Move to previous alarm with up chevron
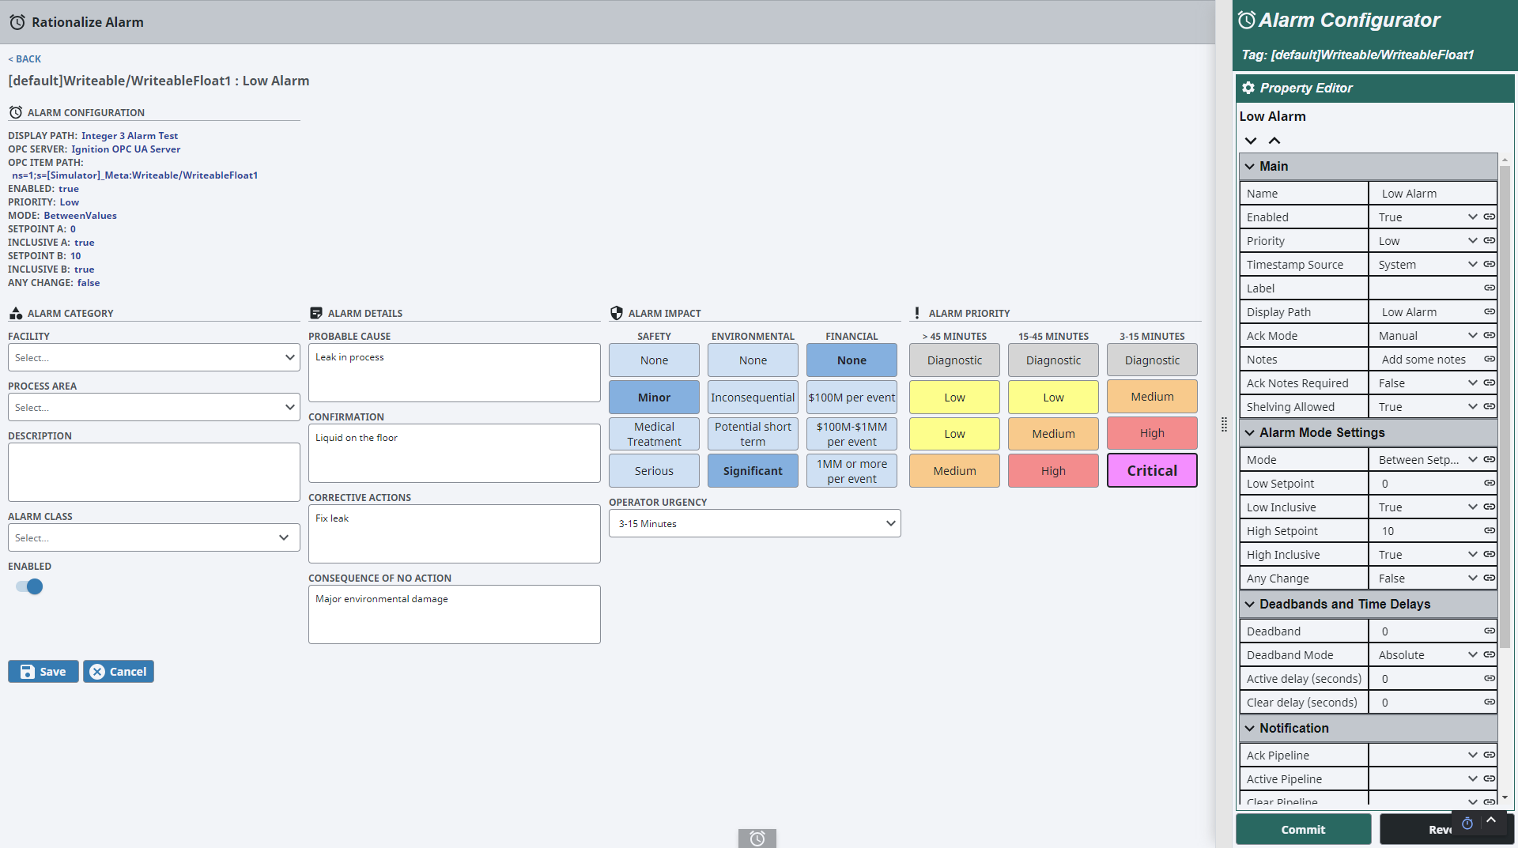Screen dimensions: 1518x848 tap(1274, 141)
